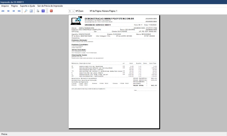Click the magnifying glass zoom icon
Viewport: 227px width, 136px height.
(x=26, y=11)
